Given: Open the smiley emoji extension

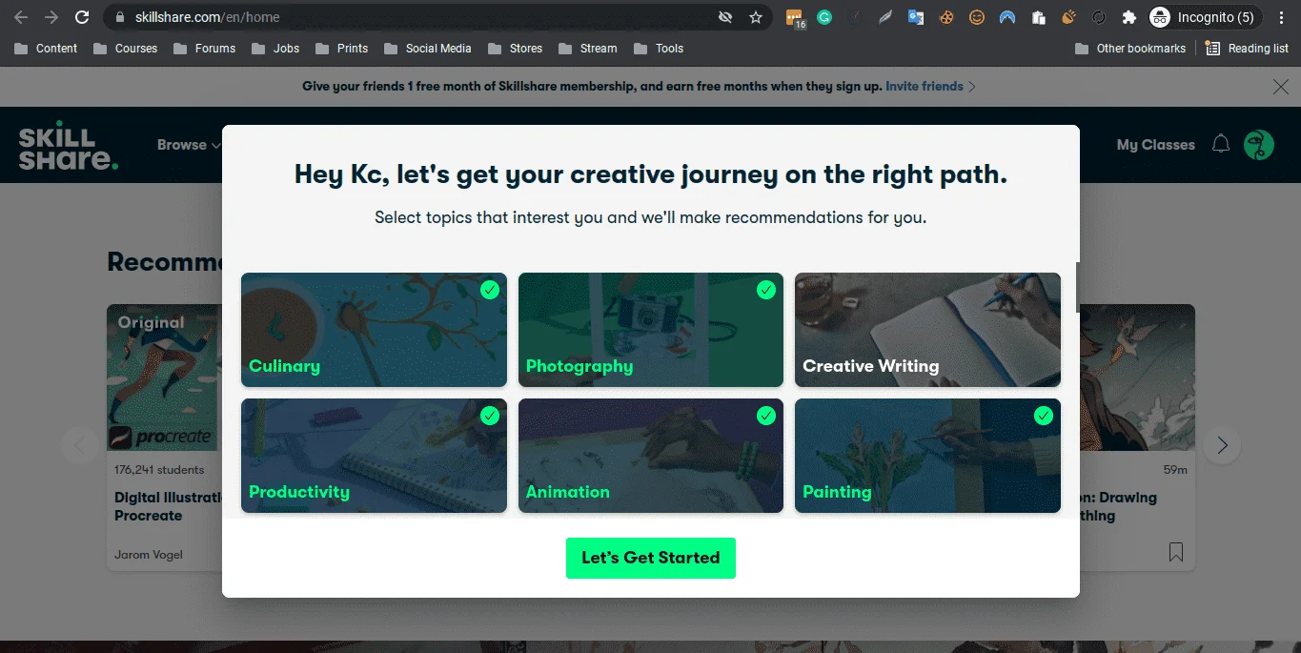Looking at the screenshot, I should 977,17.
